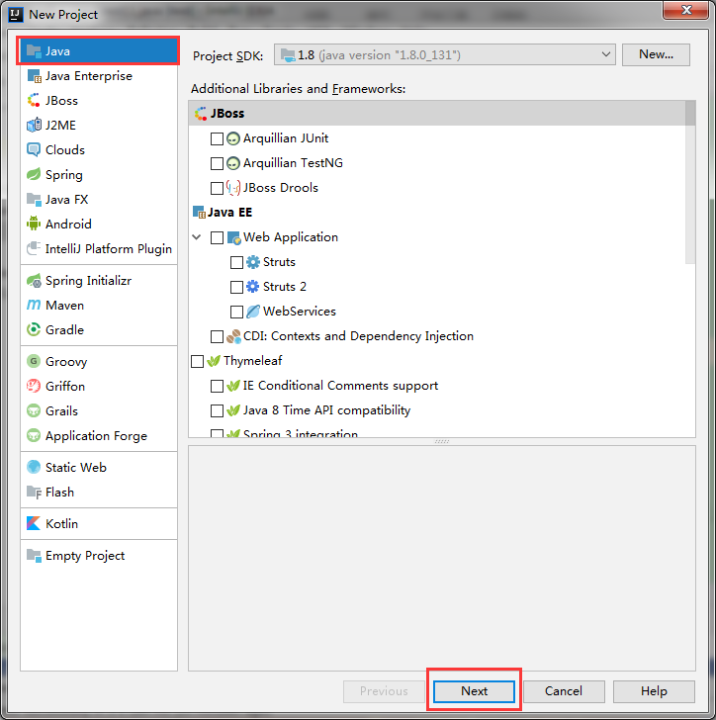Click the WebServices planet icon
The image size is (716, 720).
click(x=253, y=312)
